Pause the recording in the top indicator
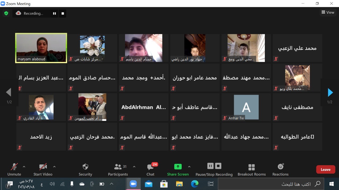The width and height of the screenshot is (339, 190). click(54, 13)
